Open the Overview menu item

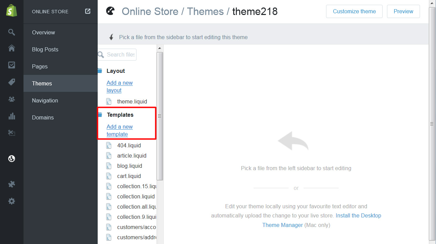[61, 32]
